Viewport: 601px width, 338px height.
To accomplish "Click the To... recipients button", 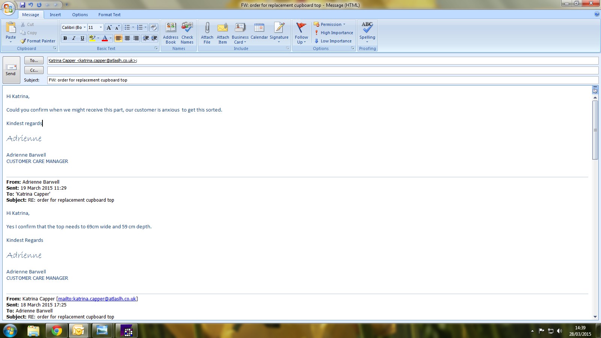I will click(34, 60).
